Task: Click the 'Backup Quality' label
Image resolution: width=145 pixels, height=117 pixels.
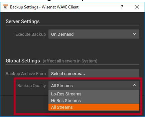Action: [x=32, y=86]
